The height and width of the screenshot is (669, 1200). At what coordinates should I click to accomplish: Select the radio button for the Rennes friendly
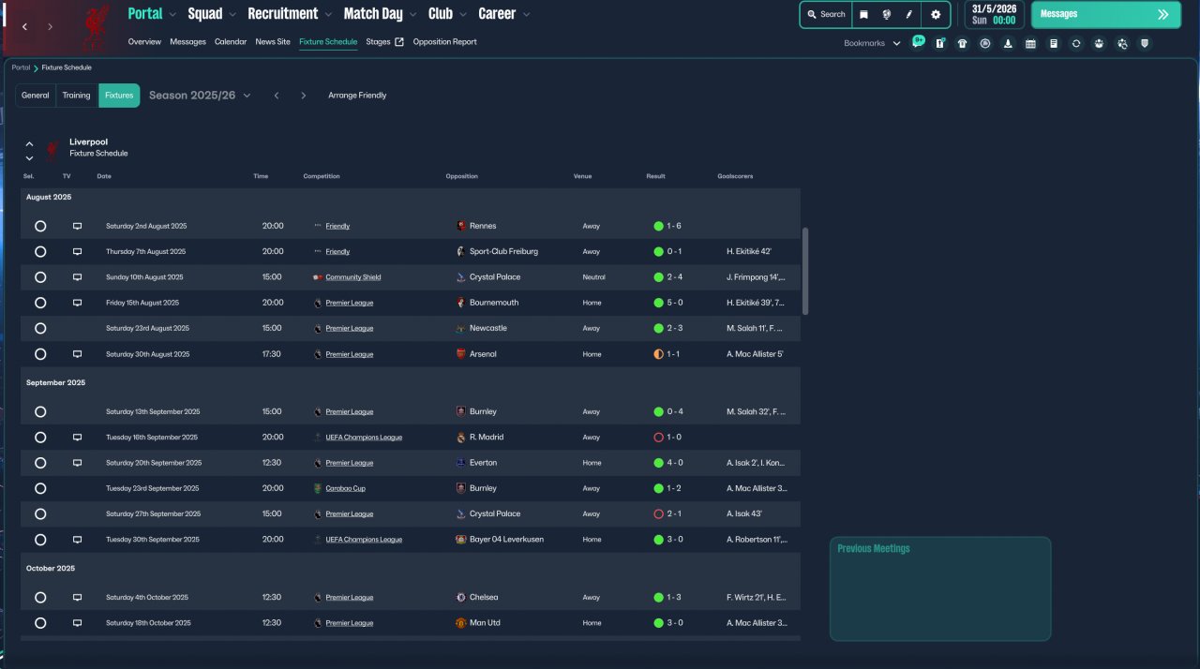[x=40, y=226]
